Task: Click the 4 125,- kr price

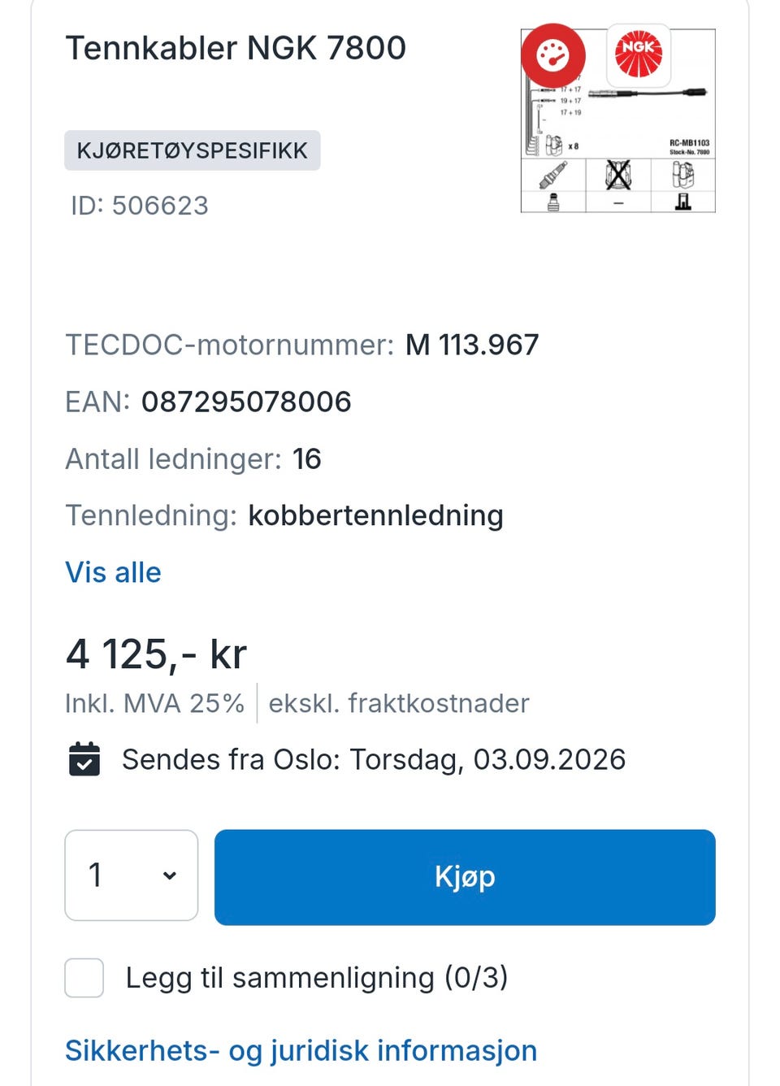Action: 156,654
